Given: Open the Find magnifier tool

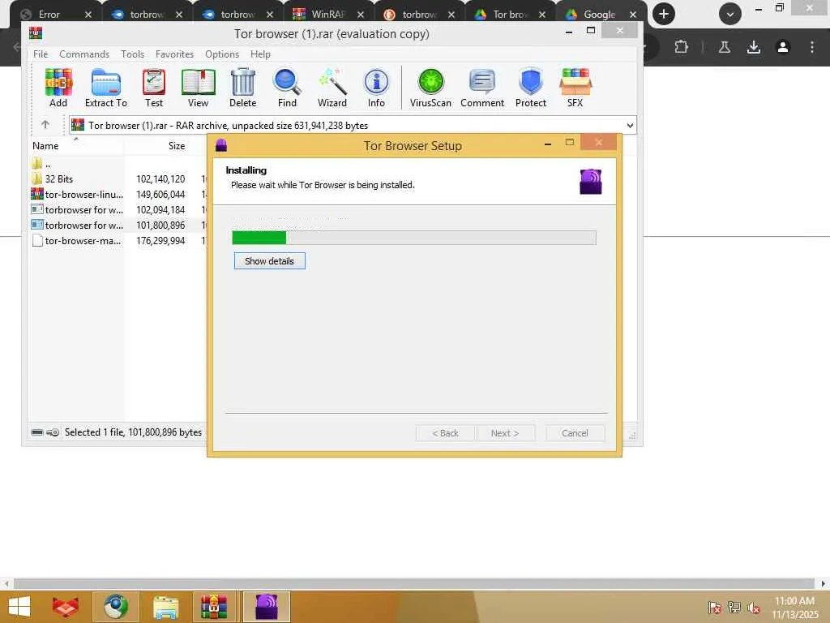Looking at the screenshot, I should (x=288, y=88).
